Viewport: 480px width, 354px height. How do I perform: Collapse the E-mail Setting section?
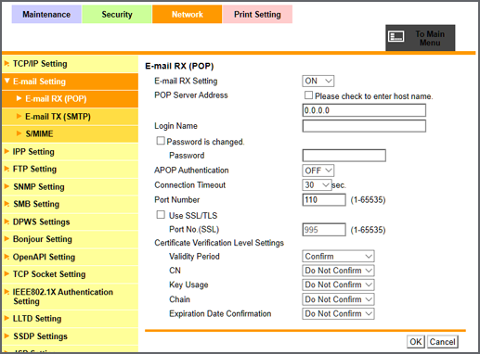(70, 82)
